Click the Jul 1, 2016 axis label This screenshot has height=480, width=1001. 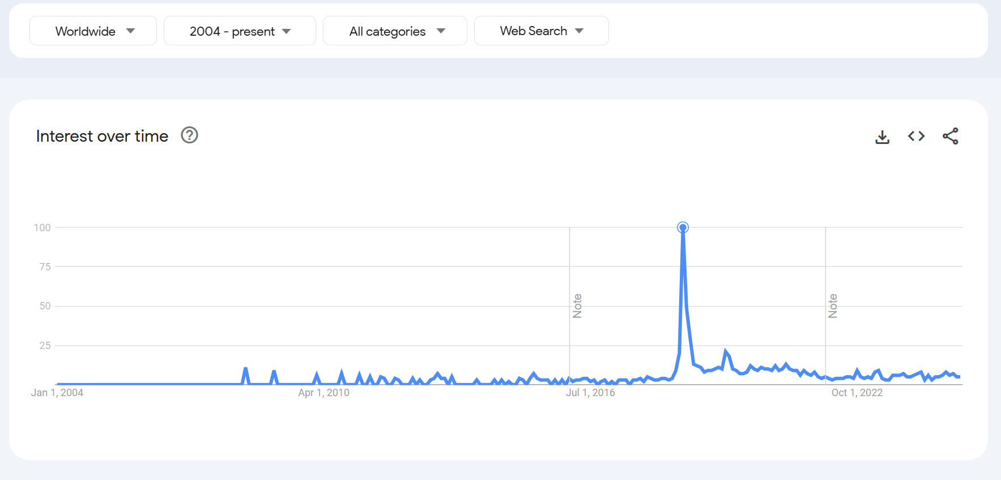pos(590,393)
